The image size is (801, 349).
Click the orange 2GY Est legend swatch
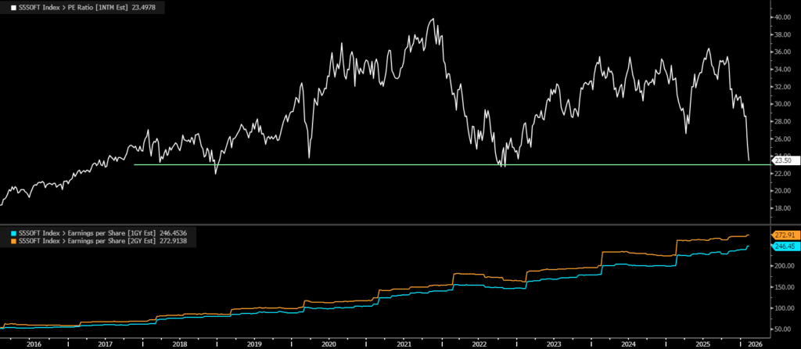pyautogui.click(x=5, y=241)
